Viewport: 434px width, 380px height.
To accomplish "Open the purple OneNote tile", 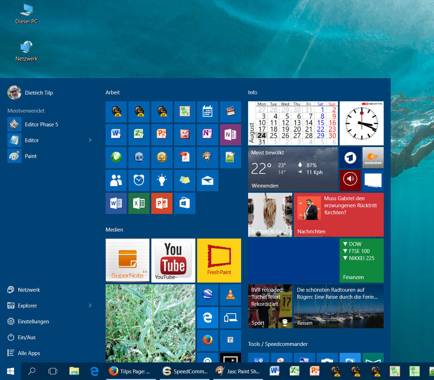I will (x=230, y=134).
